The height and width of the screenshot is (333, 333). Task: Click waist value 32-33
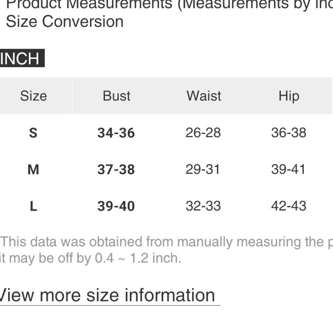[x=203, y=206]
